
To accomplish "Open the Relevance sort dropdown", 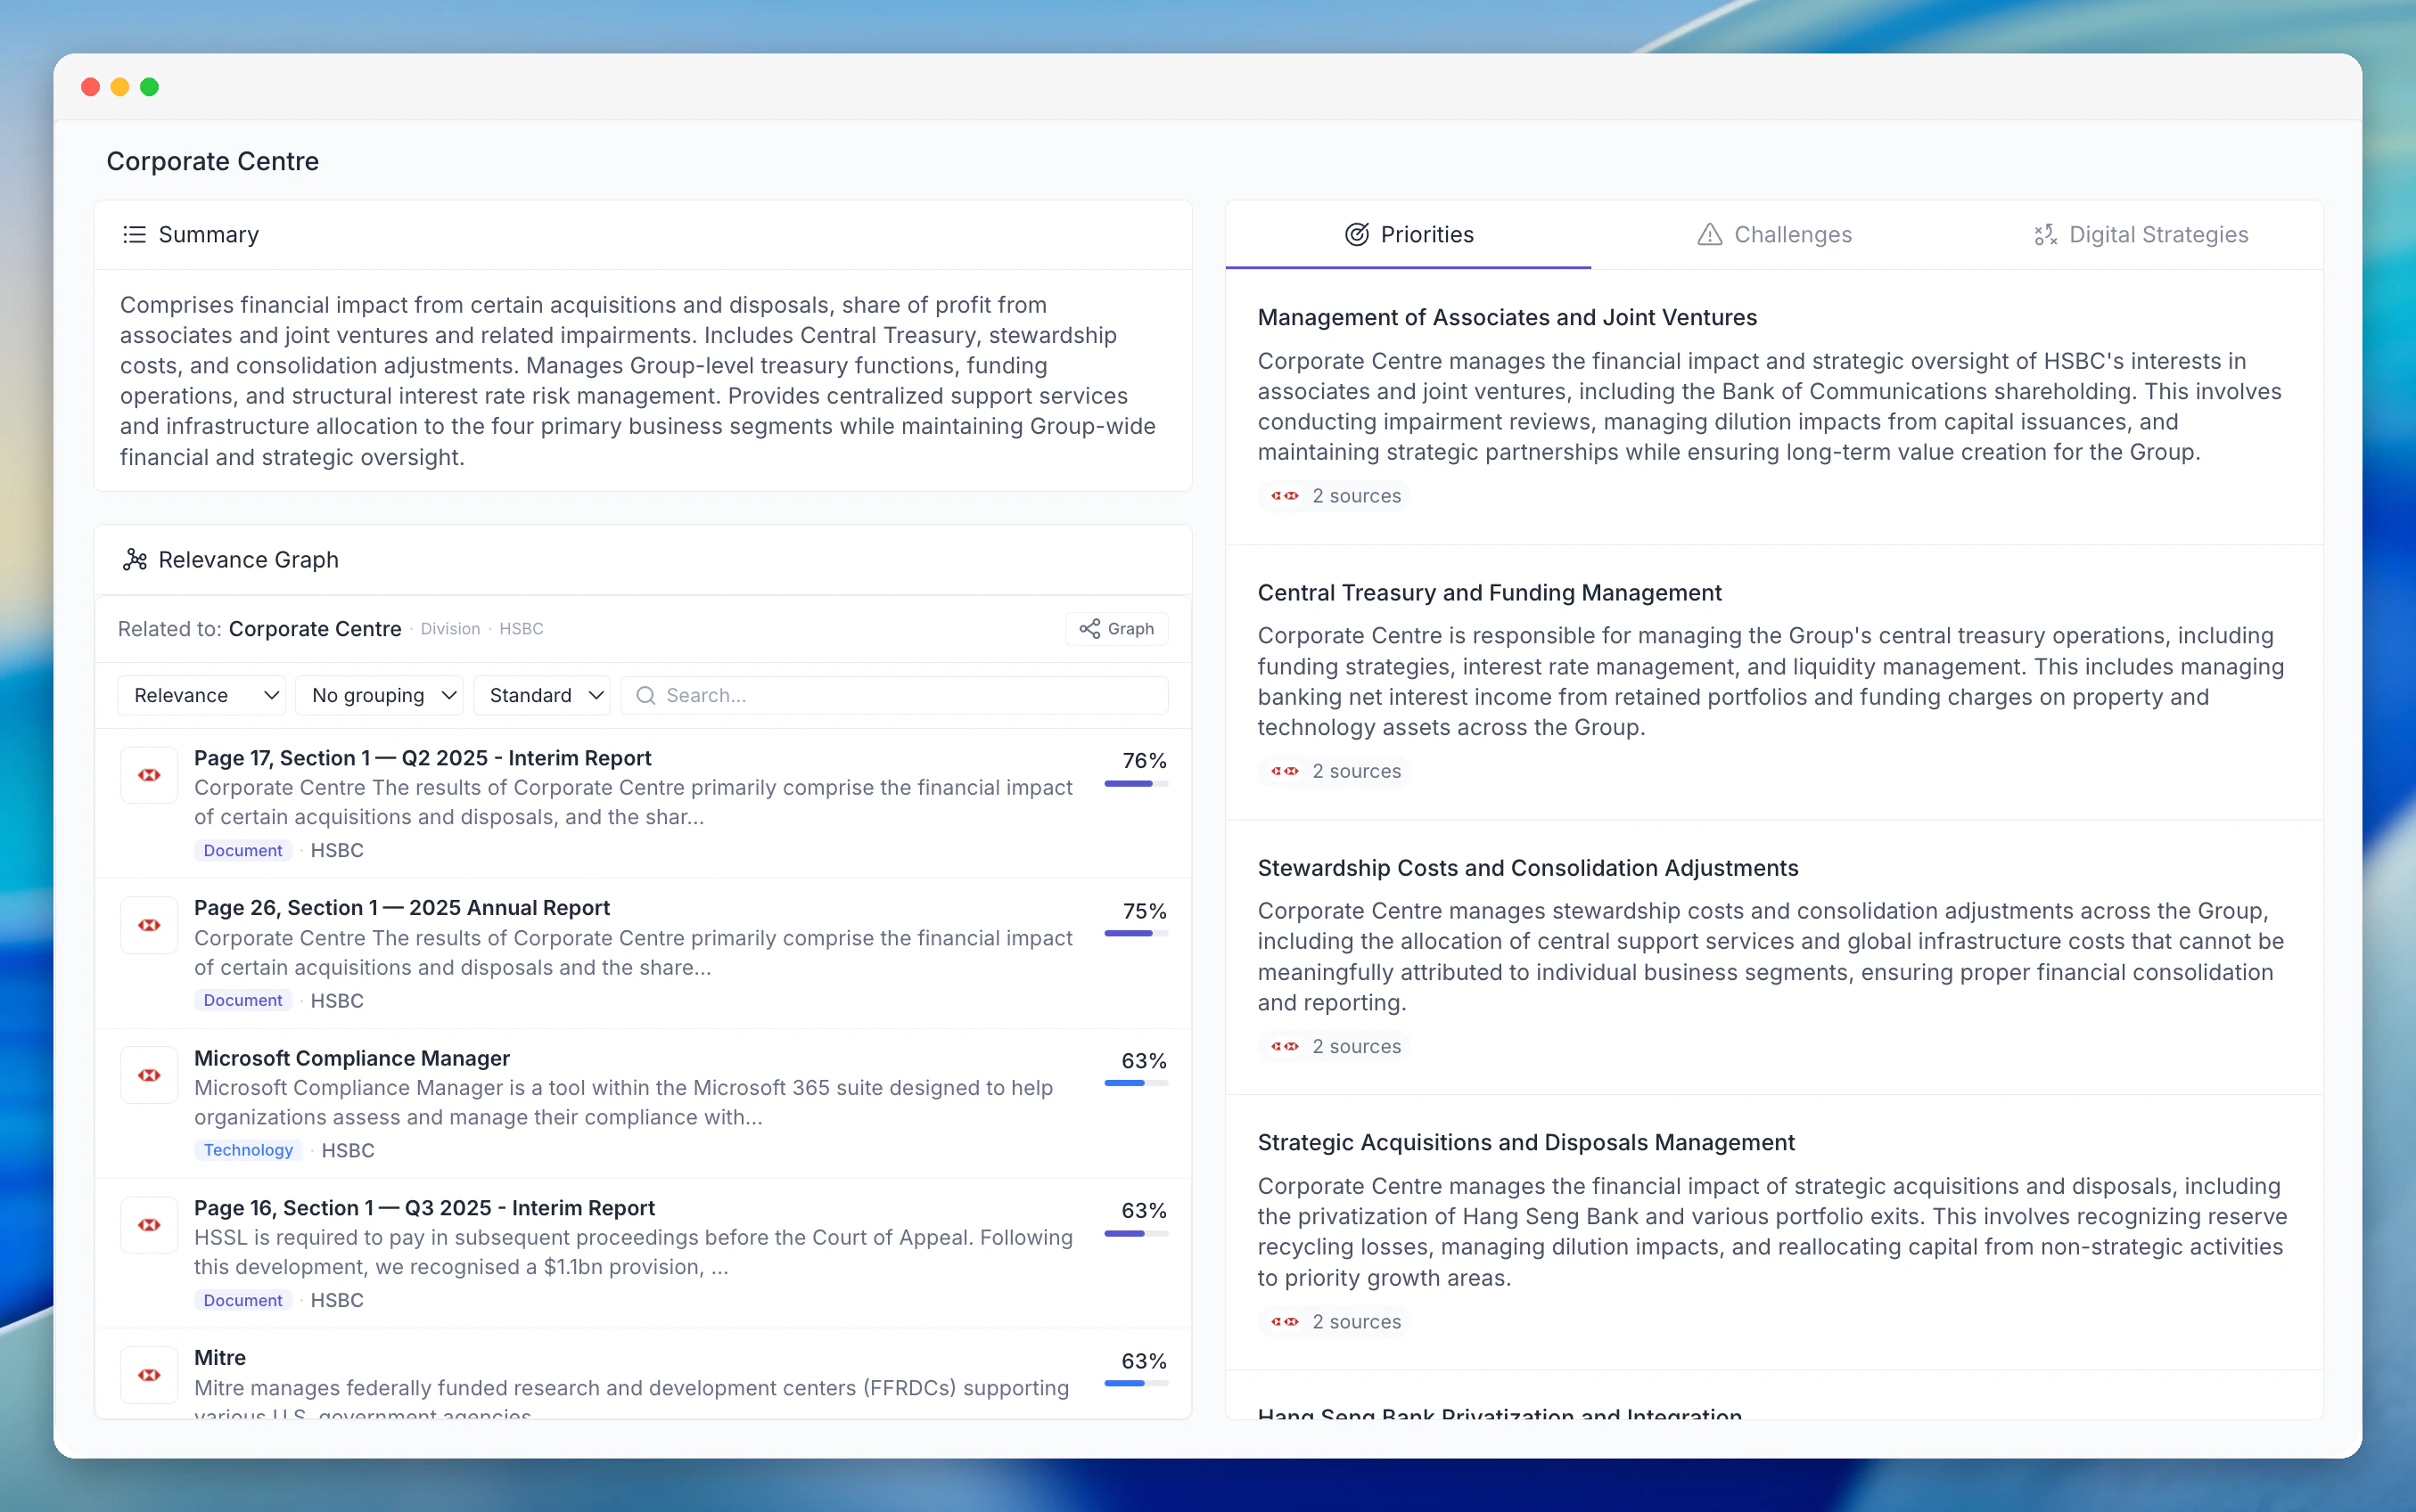I will click(x=202, y=695).
